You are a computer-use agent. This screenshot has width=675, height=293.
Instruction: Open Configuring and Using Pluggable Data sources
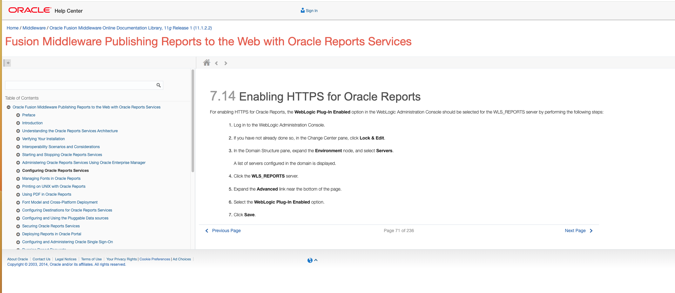tap(65, 218)
